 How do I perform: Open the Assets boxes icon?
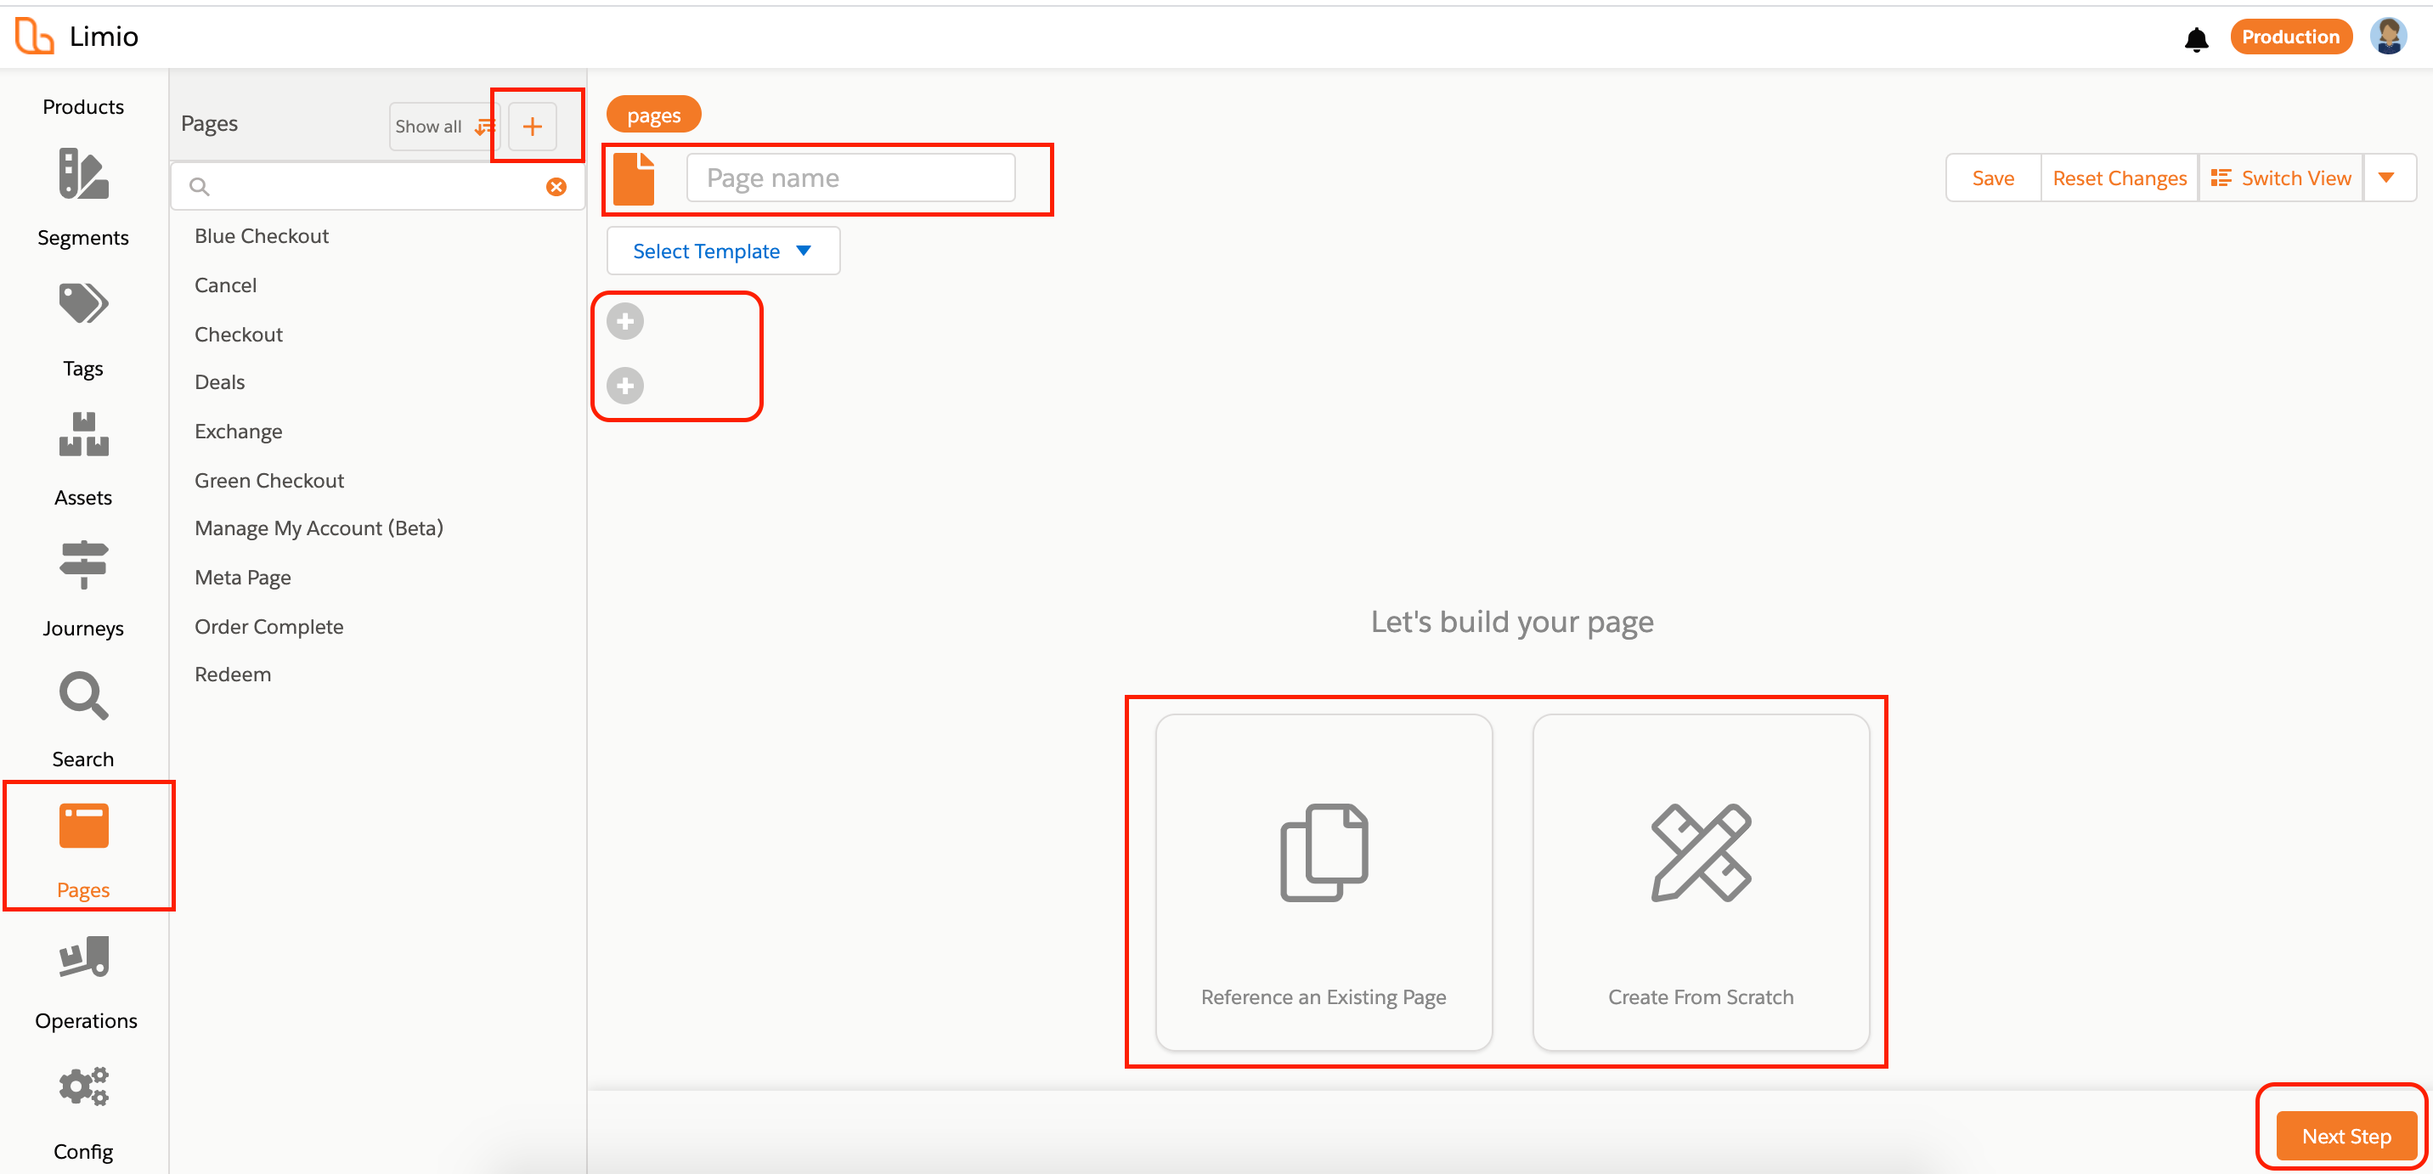83,434
